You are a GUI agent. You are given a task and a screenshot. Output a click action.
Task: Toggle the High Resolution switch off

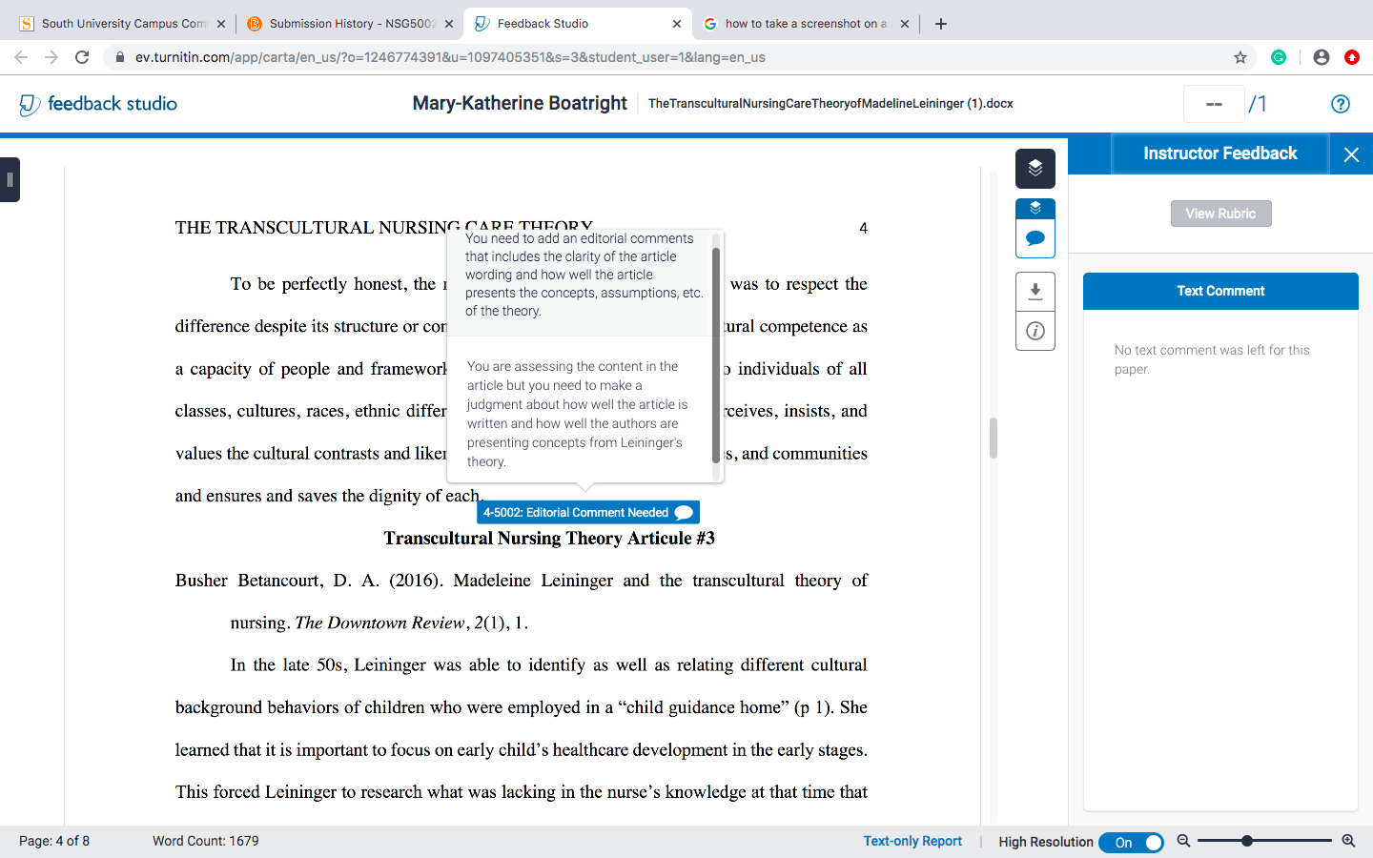pyautogui.click(x=1131, y=843)
